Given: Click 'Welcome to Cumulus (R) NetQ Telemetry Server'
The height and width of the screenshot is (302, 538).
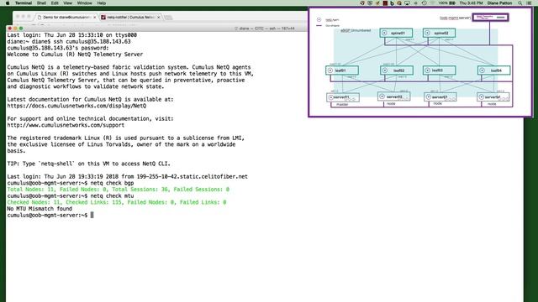Looking at the screenshot, I should (x=75, y=54).
